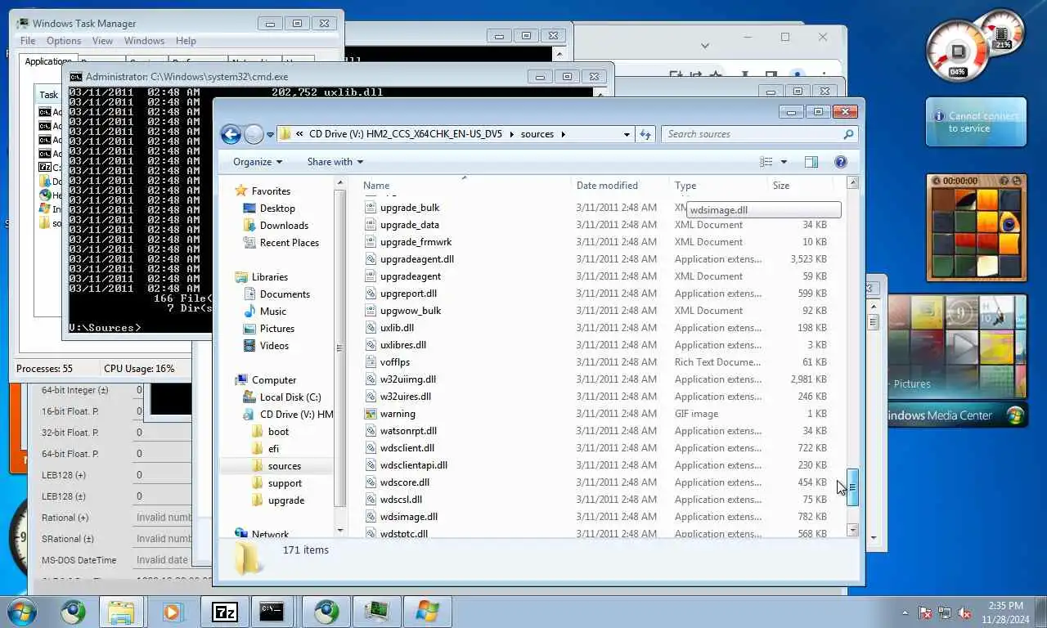Switch to Task Manager Applications tab
Image resolution: width=1047 pixels, height=628 pixels.
pyautogui.click(x=47, y=61)
